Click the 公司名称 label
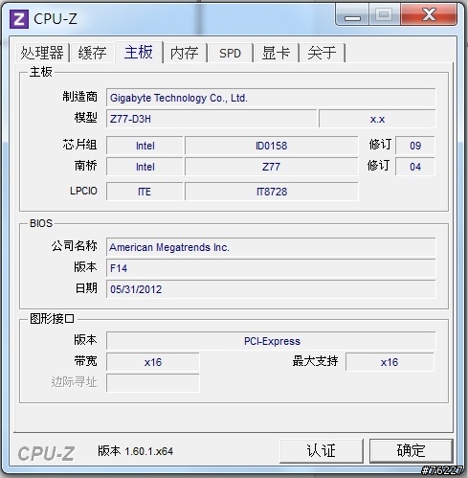 75,245
